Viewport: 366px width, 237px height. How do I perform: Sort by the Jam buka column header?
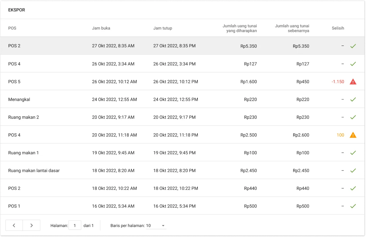(x=101, y=28)
